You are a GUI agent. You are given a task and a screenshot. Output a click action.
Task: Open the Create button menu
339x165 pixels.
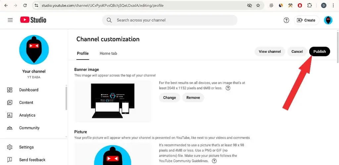click(x=306, y=20)
